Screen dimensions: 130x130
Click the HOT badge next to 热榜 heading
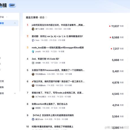12,5
